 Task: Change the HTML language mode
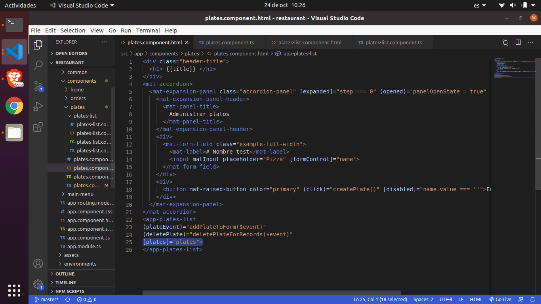[x=476, y=300]
